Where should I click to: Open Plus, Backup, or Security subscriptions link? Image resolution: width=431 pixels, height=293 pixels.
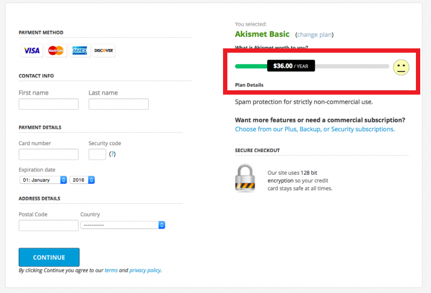point(315,129)
